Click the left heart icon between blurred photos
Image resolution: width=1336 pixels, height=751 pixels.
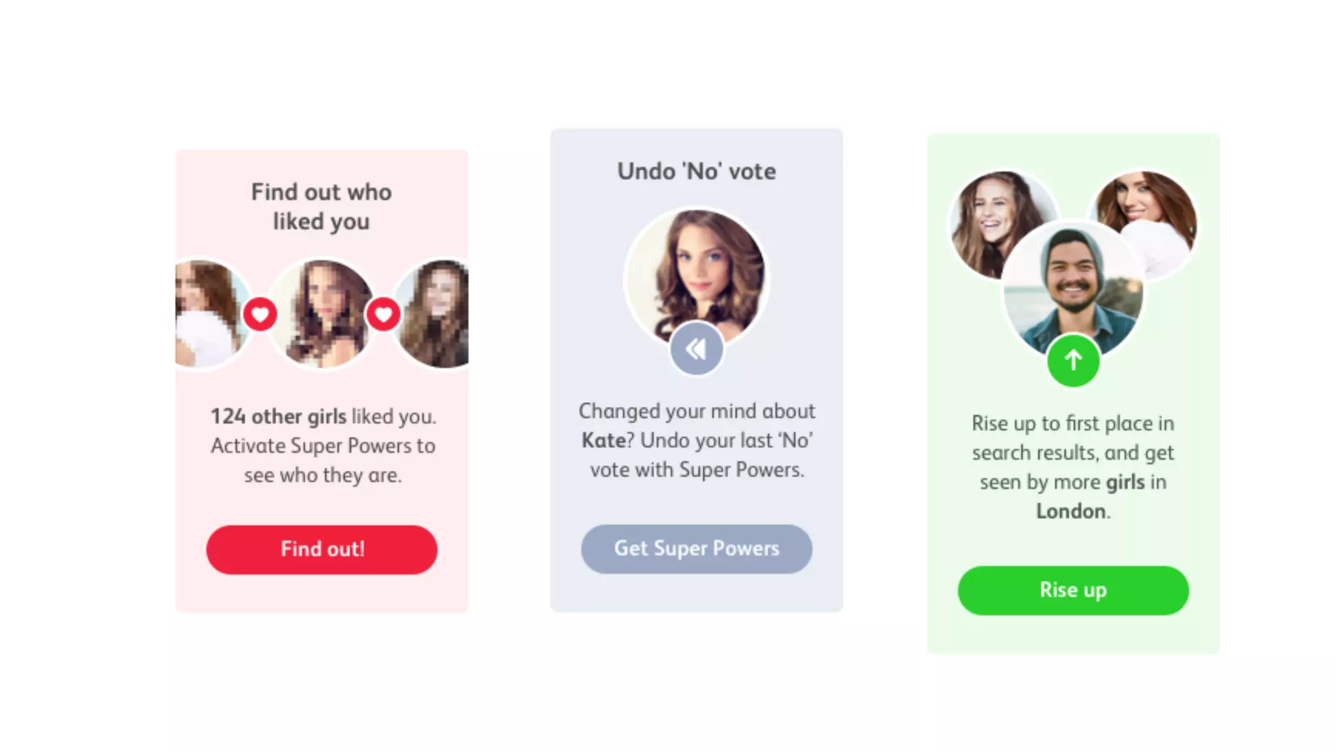(260, 314)
